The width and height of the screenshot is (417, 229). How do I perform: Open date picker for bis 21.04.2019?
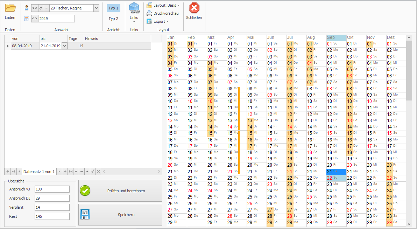point(64,46)
